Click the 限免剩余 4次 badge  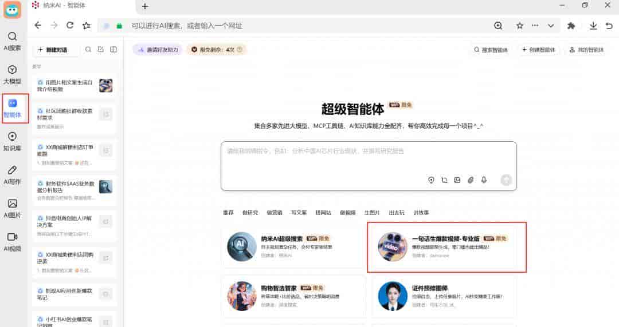217,50
